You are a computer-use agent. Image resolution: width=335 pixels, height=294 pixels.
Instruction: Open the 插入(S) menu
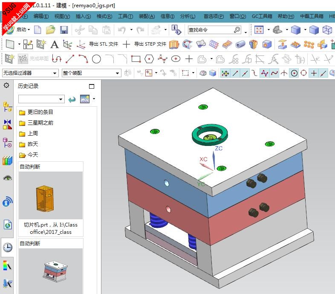pos(83,17)
